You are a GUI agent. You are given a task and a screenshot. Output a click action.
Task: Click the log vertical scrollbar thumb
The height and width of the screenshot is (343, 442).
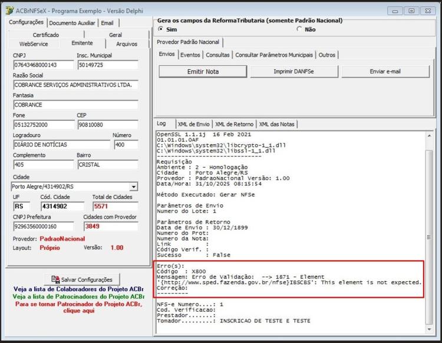tap(429, 237)
